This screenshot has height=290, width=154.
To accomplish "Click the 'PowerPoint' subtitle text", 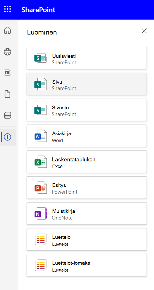I will pos(65,192).
